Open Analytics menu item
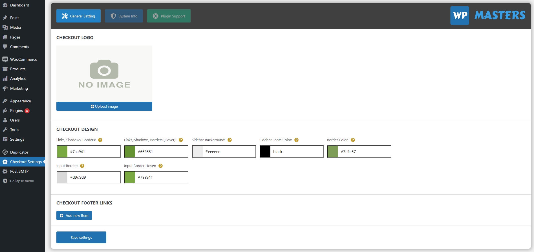The height and width of the screenshot is (252, 534). point(23,78)
